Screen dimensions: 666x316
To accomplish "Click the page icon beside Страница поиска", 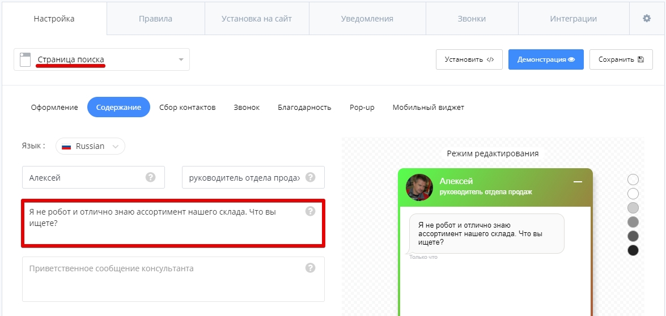I will tap(26, 59).
